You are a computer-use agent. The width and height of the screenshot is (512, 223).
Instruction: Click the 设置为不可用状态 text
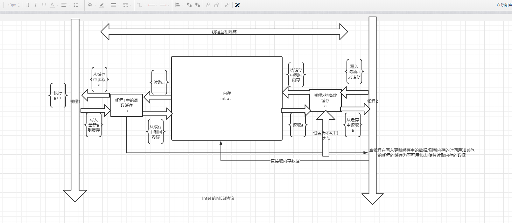coord(326,136)
